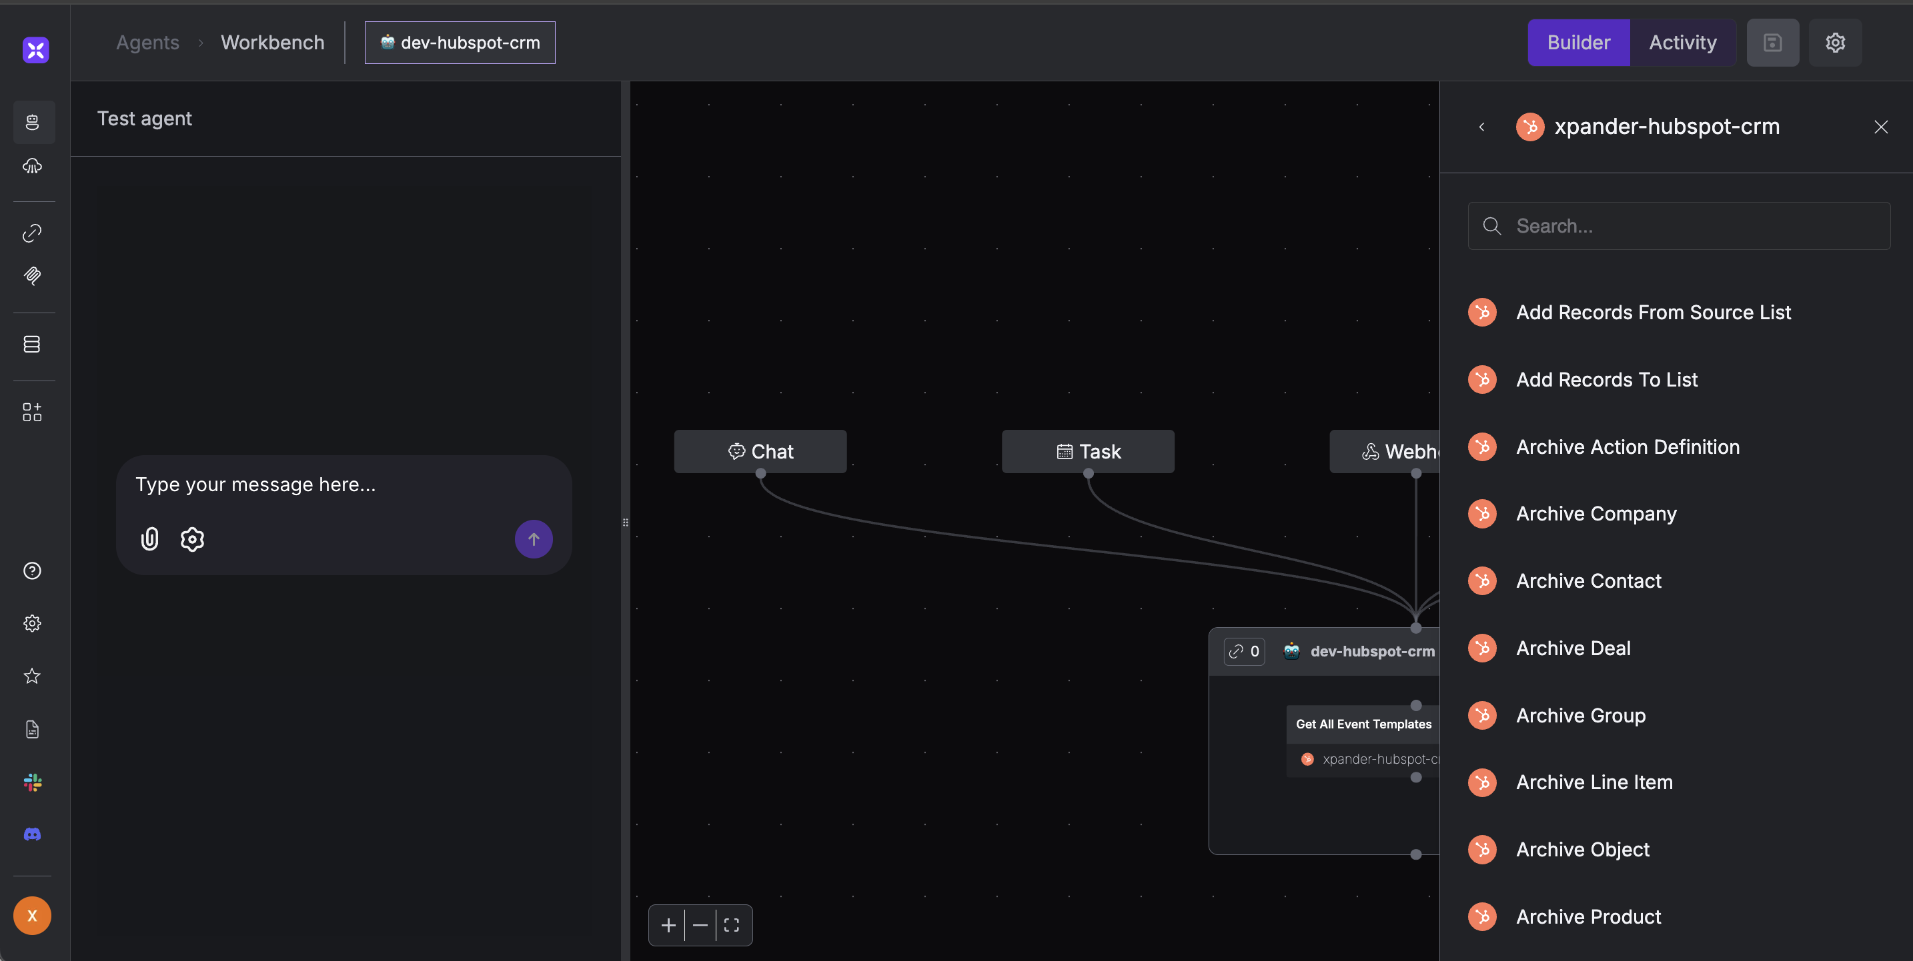
Task: Click the help question mark icon in the sidebar
Action: (32, 570)
